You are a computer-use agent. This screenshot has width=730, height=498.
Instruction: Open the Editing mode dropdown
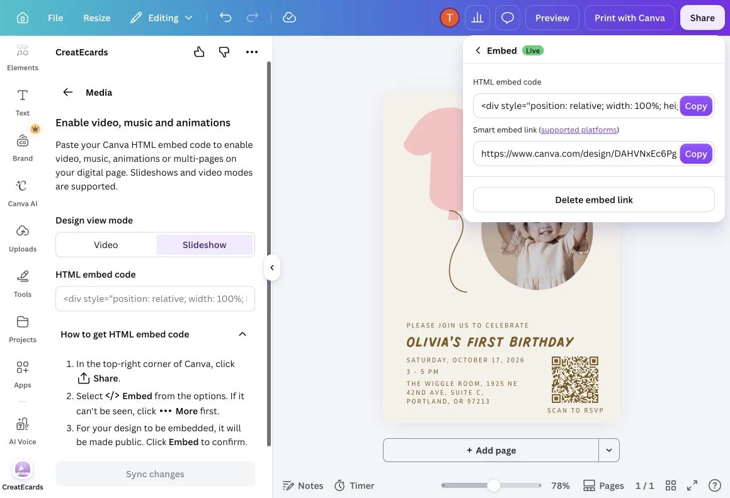161,18
